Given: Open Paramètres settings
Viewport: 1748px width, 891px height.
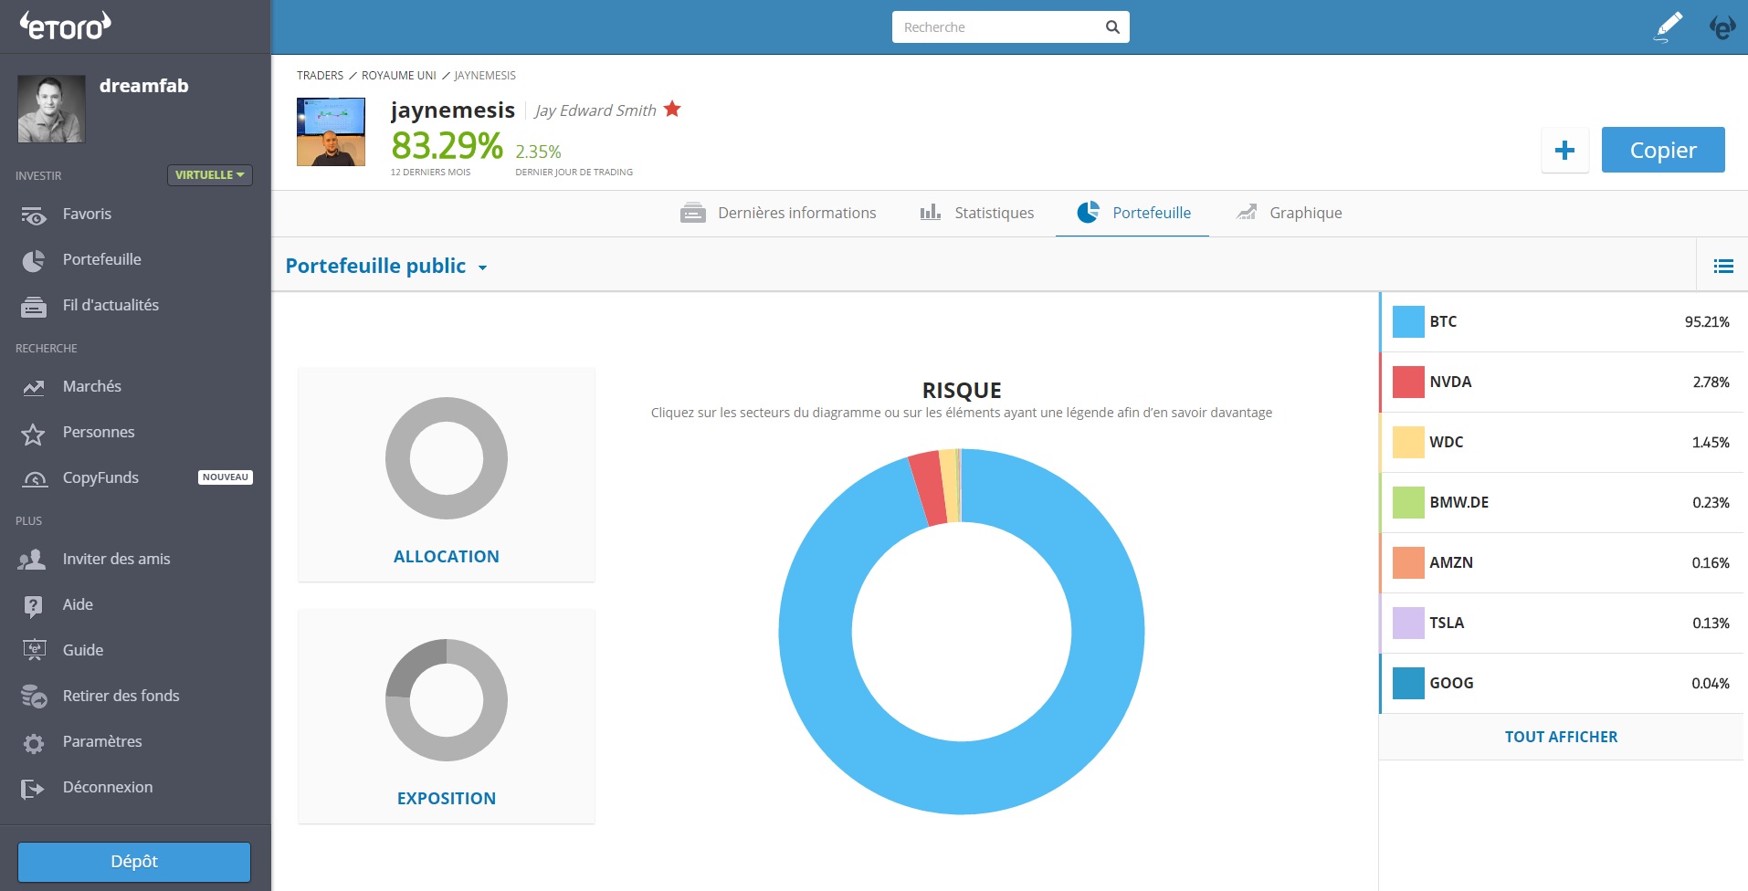Looking at the screenshot, I should [101, 741].
